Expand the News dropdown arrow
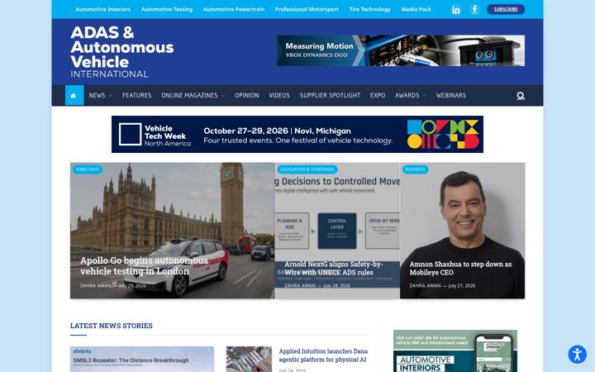The height and width of the screenshot is (372, 595). (111, 96)
